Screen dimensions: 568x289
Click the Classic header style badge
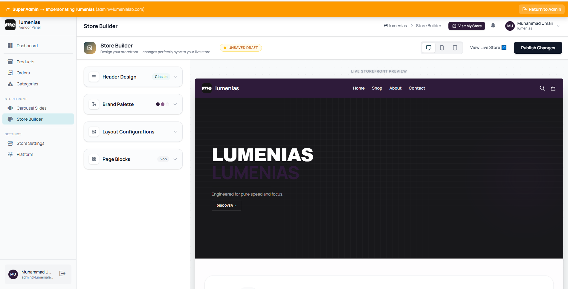pyautogui.click(x=161, y=77)
